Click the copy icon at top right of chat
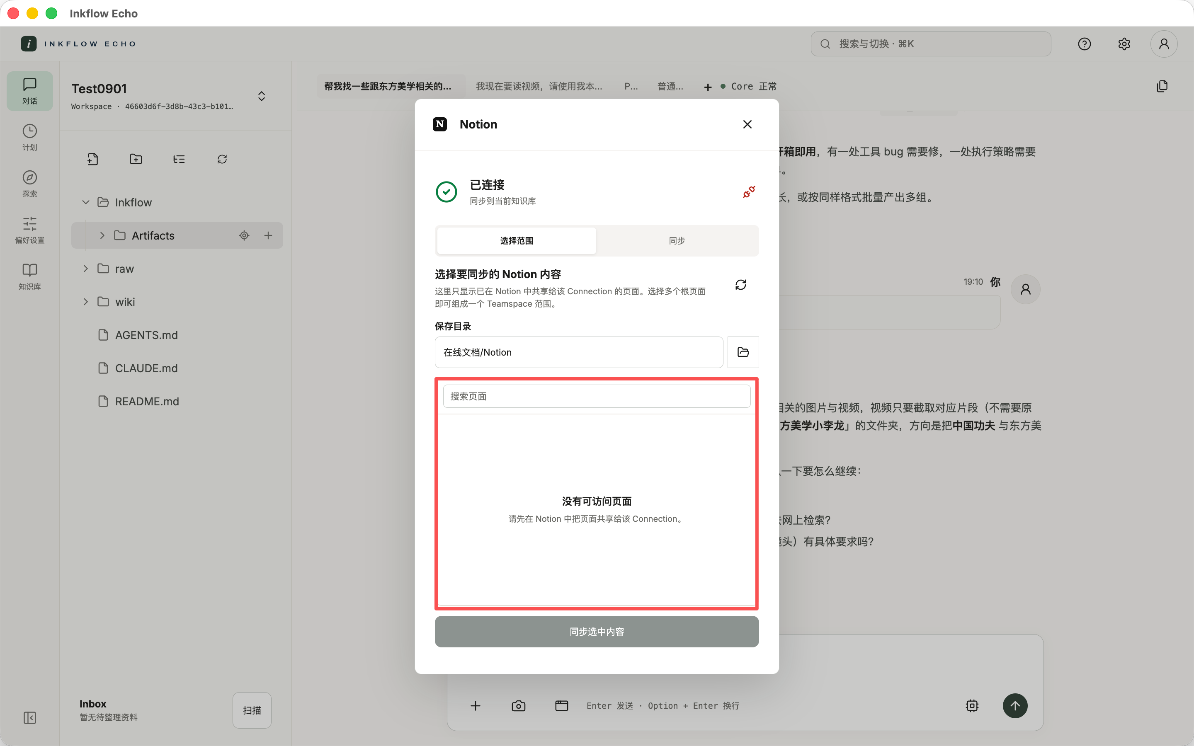1194x746 pixels. coord(1162,86)
